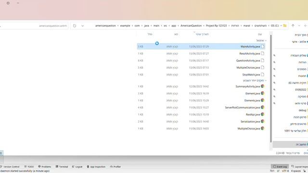308x173 pixels.
Task: Open the Layout Inspector in Android Studio
Action: tap(299, 167)
